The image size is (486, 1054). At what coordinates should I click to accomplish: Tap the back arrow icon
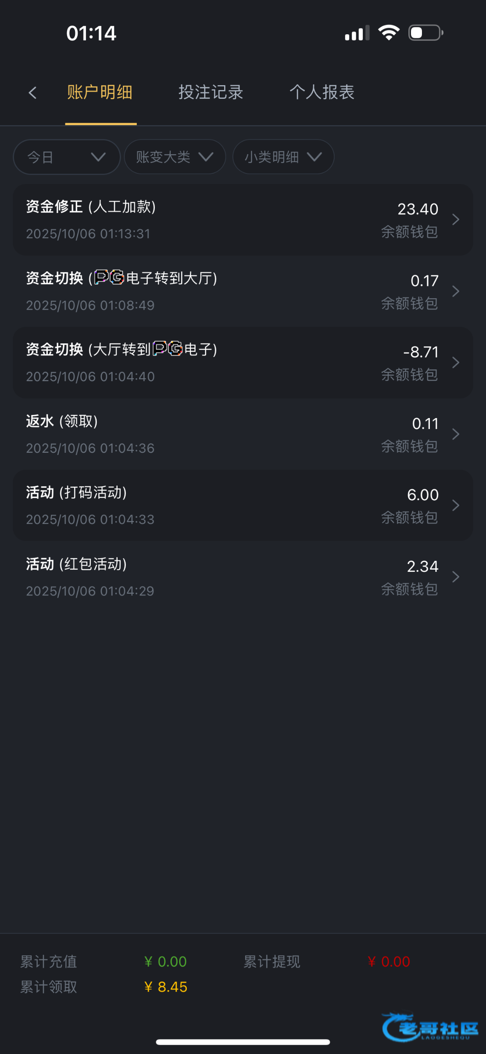[x=32, y=93]
